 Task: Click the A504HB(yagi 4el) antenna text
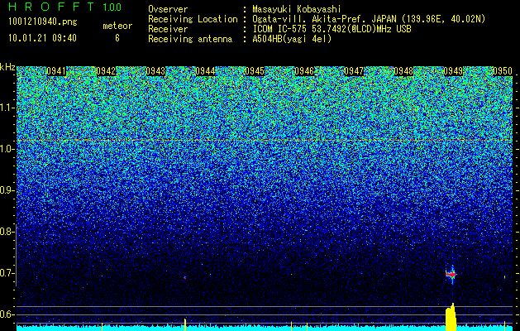point(292,39)
